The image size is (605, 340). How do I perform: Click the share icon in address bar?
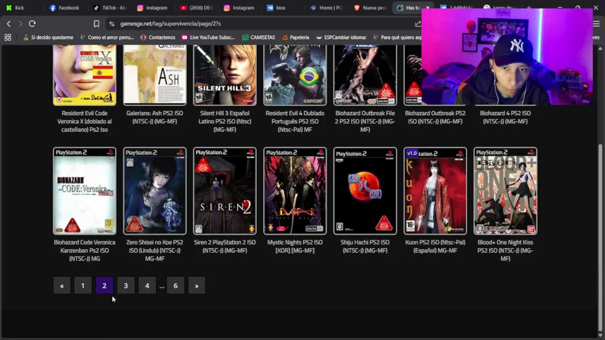point(418,24)
